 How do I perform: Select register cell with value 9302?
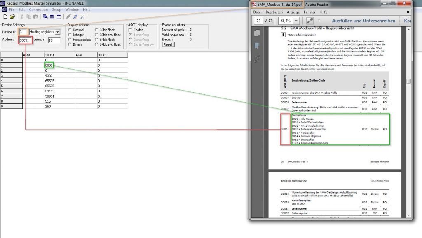[60, 76]
